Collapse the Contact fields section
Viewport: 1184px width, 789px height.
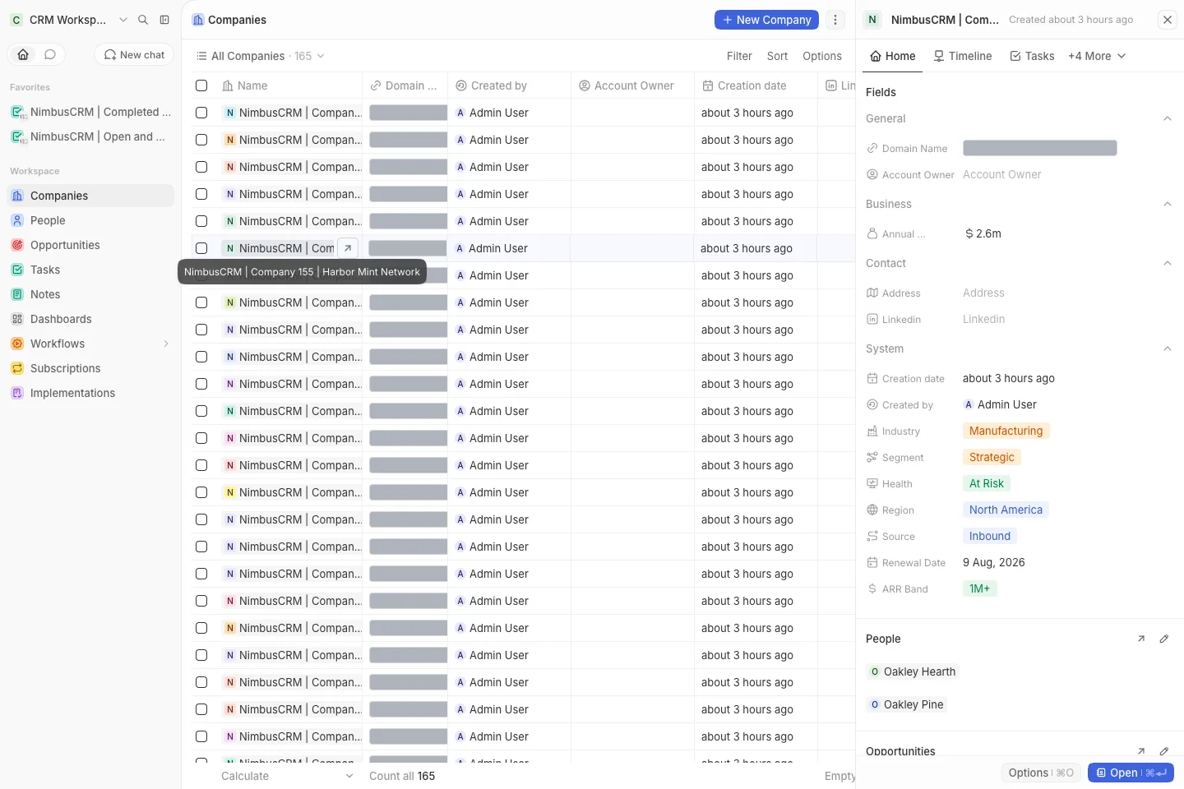coord(1168,263)
